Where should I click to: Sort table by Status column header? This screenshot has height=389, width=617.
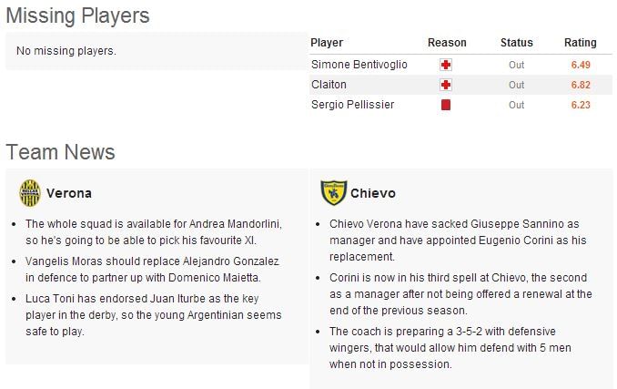[516, 43]
